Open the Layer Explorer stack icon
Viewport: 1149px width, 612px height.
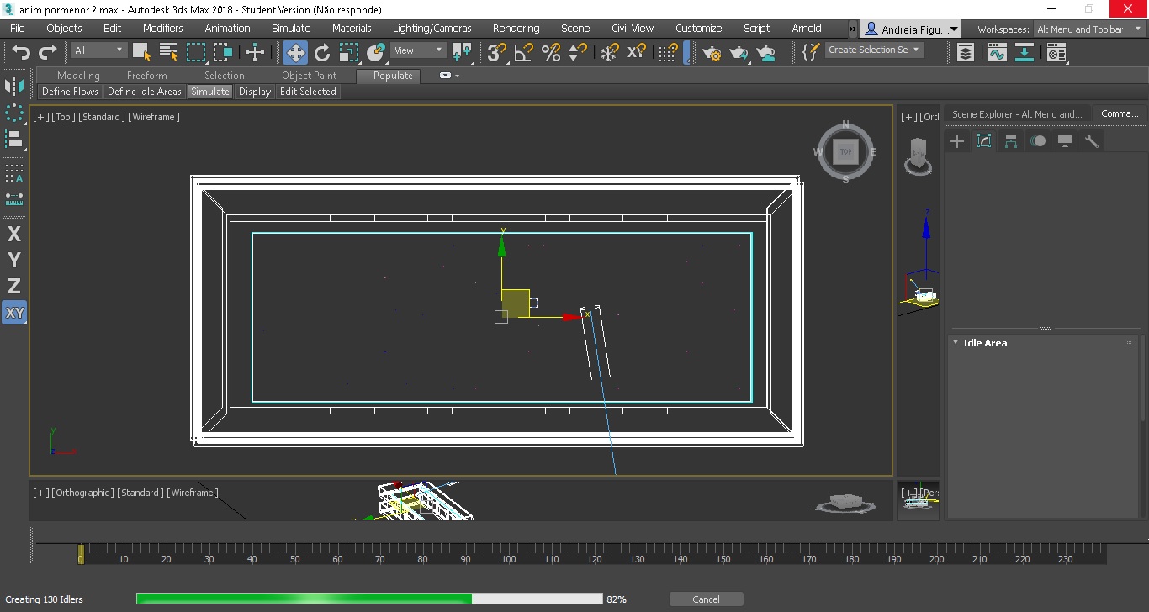coord(966,52)
